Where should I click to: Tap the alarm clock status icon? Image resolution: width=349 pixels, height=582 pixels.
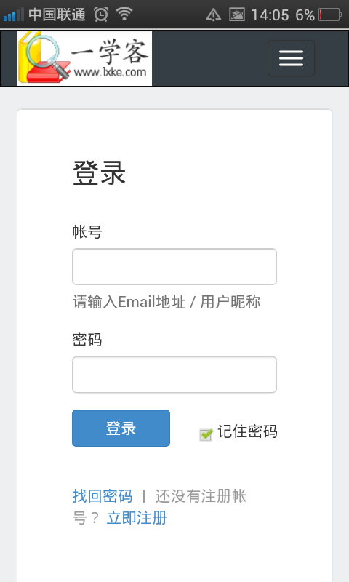[x=101, y=15]
